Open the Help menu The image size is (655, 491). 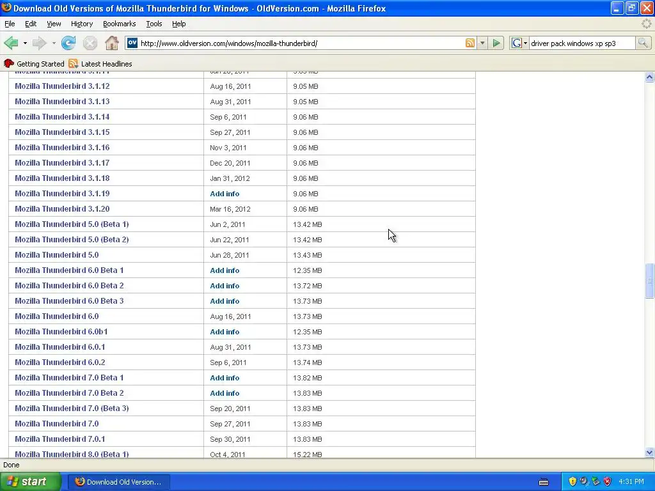179,24
